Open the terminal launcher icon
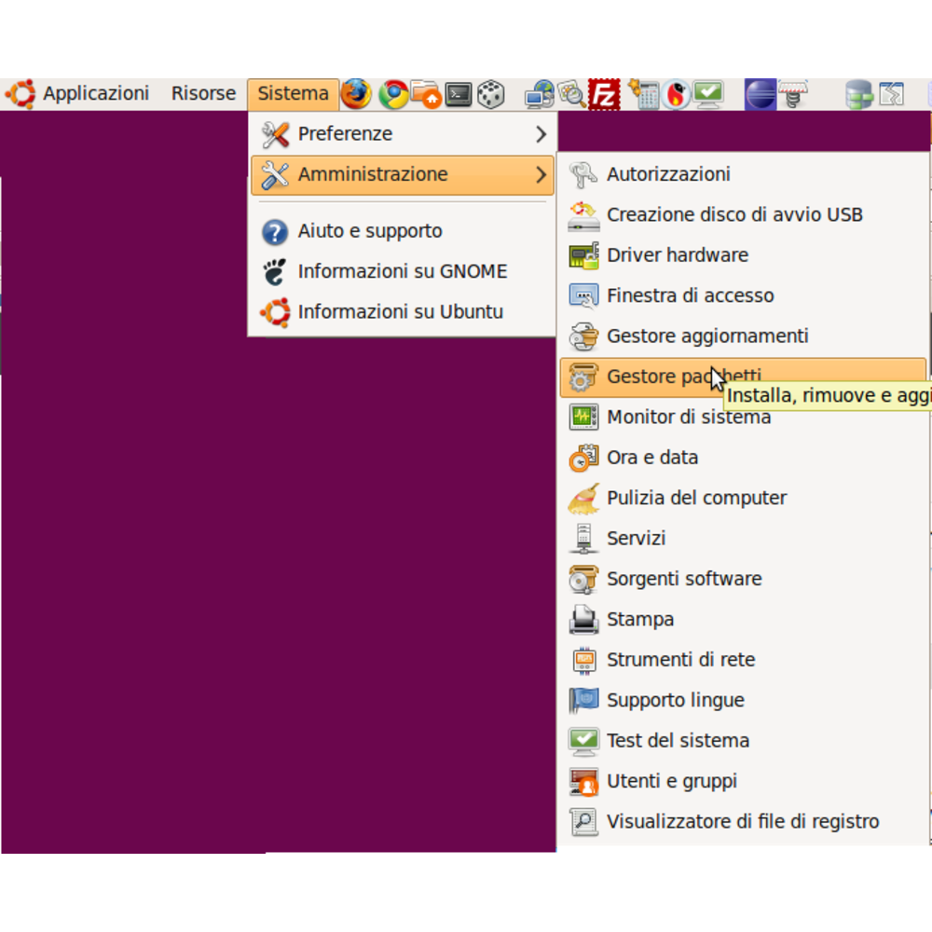Viewport: 932px width, 932px height. (x=459, y=94)
